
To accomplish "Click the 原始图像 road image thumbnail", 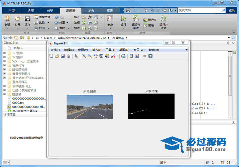I will click(x=90, y=107).
